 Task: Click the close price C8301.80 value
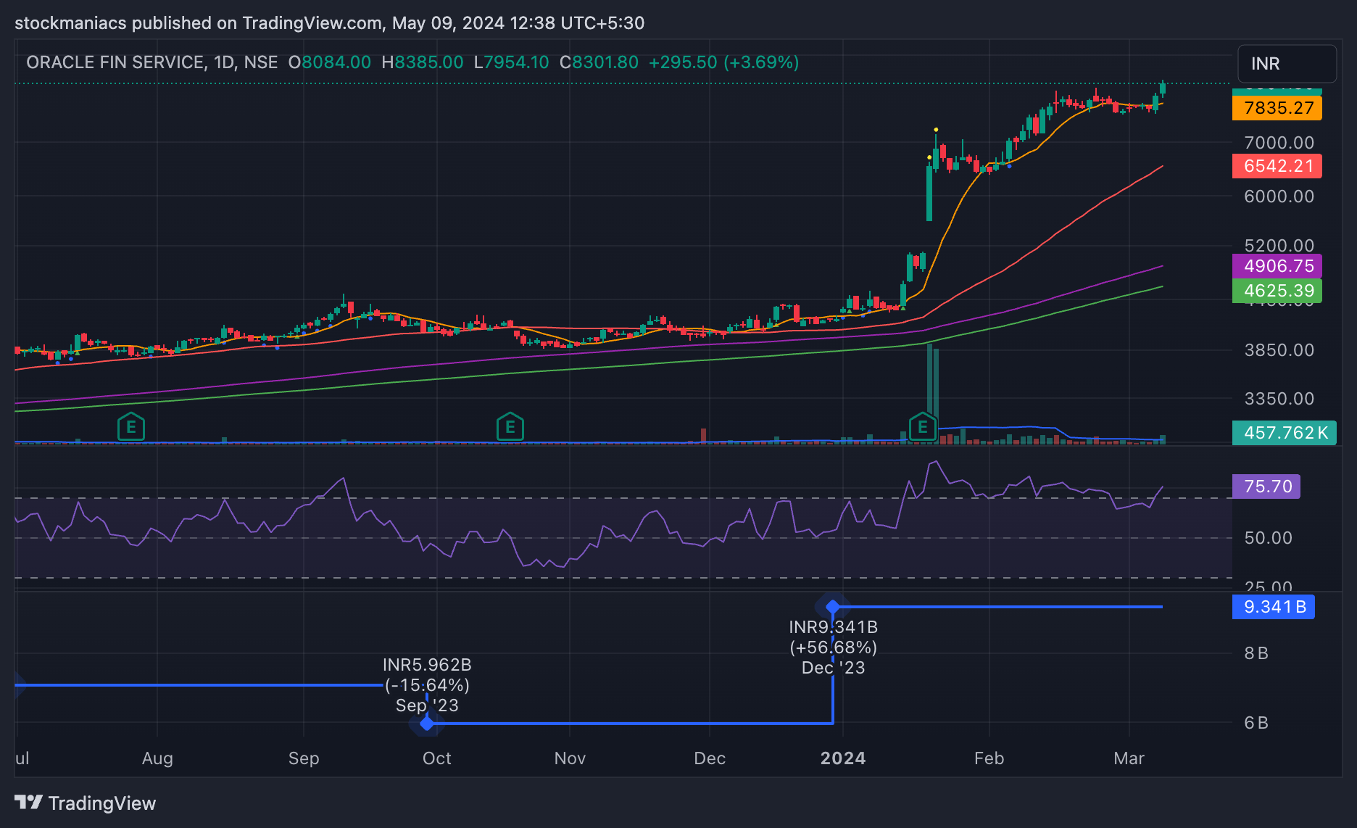tap(600, 62)
